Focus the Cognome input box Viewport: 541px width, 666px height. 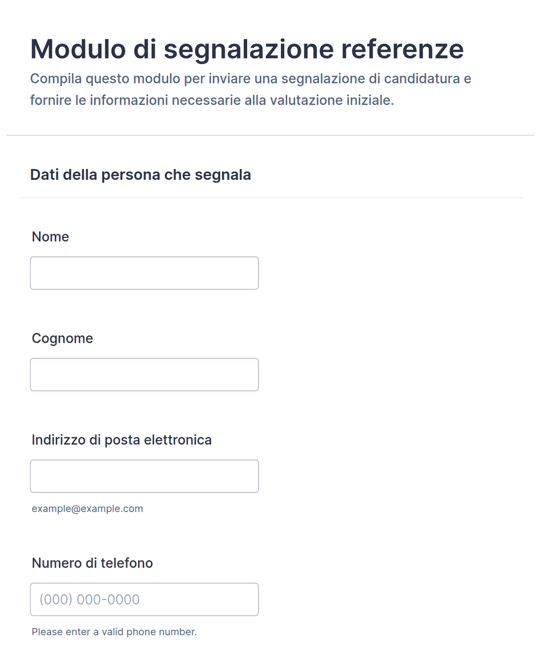144,375
